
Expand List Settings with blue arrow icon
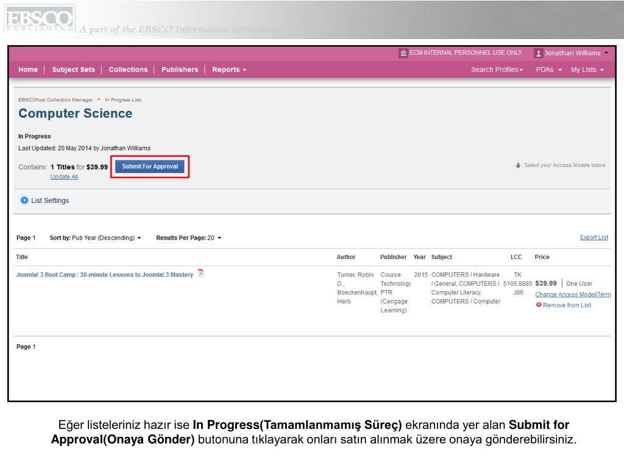tap(24, 200)
